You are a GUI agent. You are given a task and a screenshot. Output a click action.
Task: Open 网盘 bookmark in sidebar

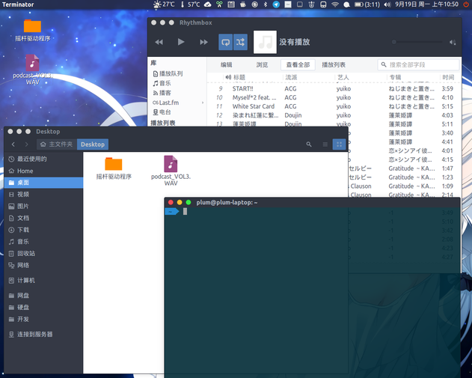(43, 296)
